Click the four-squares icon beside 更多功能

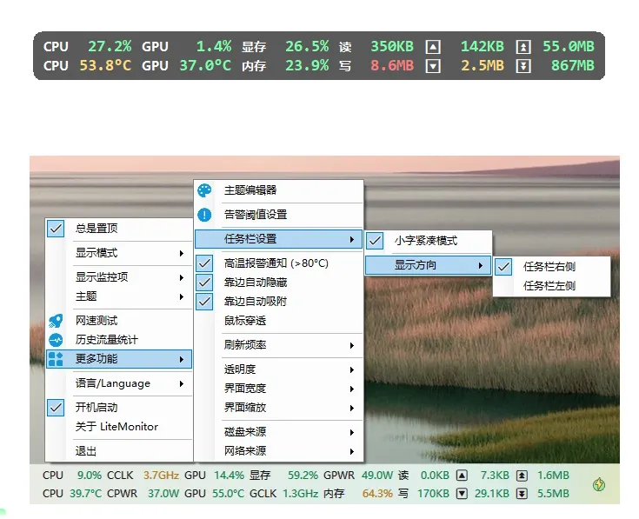coord(56,359)
